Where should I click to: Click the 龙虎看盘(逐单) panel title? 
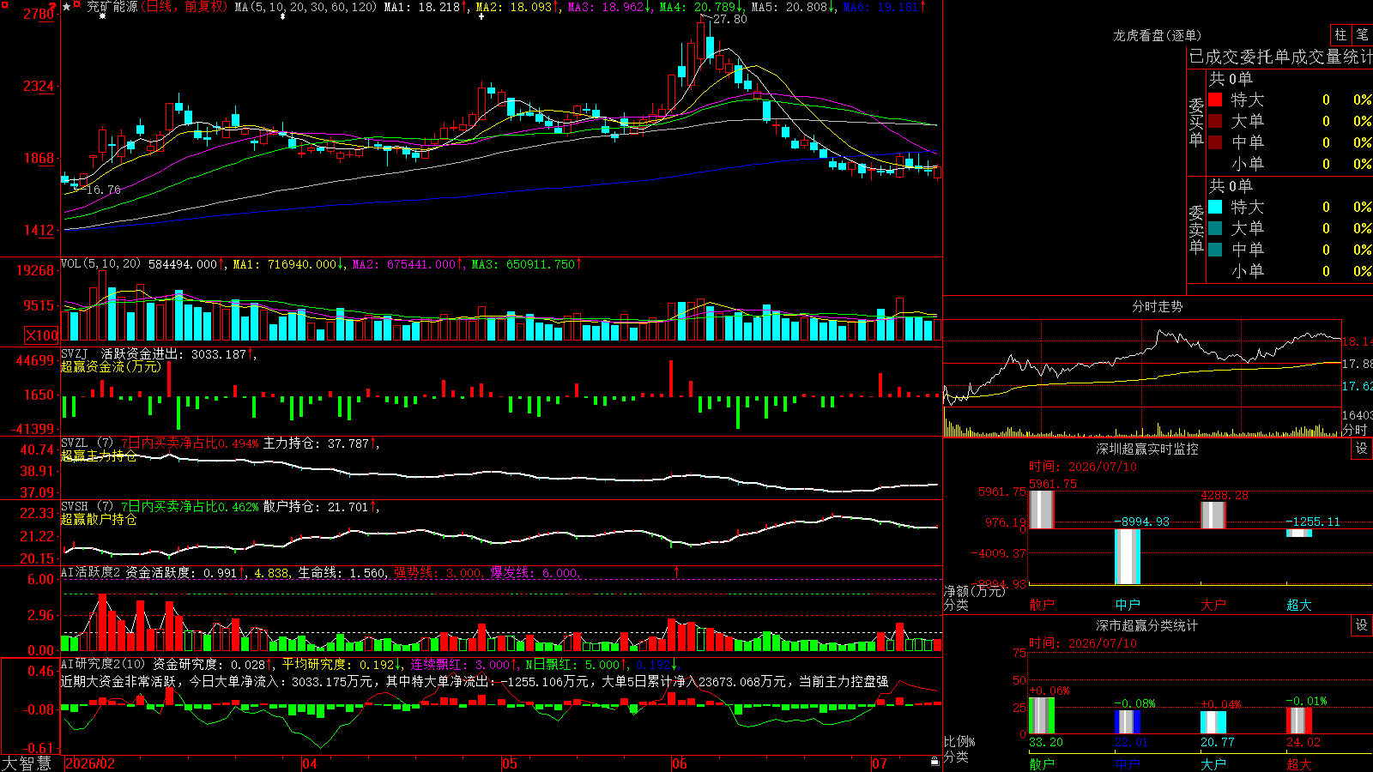point(1158,35)
